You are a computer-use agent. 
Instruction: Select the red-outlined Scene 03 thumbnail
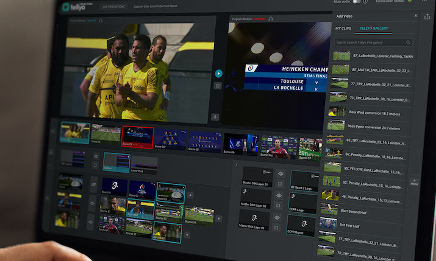pos(138,137)
